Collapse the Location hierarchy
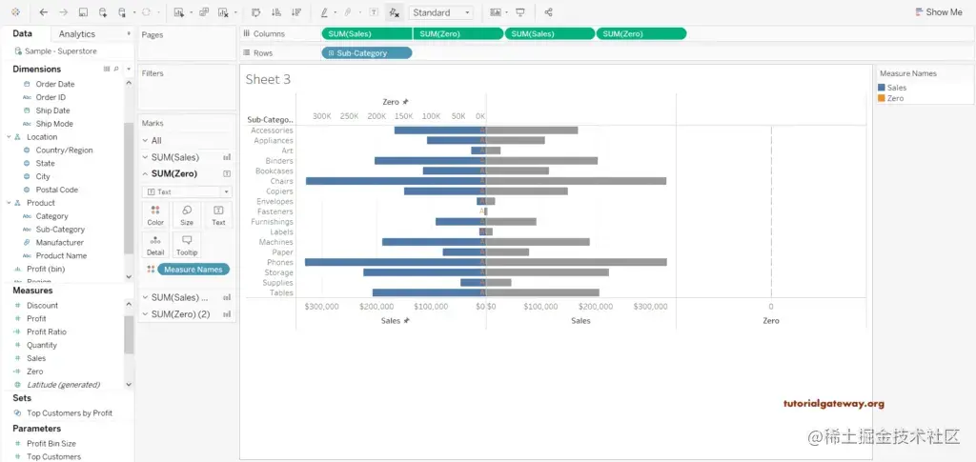The width and height of the screenshot is (976, 462). (9, 137)
